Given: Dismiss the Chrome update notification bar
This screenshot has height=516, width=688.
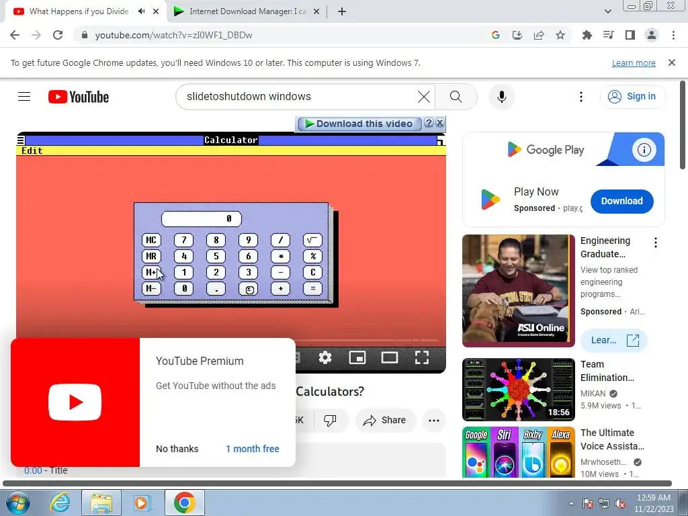Looking at the screenshot, I should tap(671, 62).
